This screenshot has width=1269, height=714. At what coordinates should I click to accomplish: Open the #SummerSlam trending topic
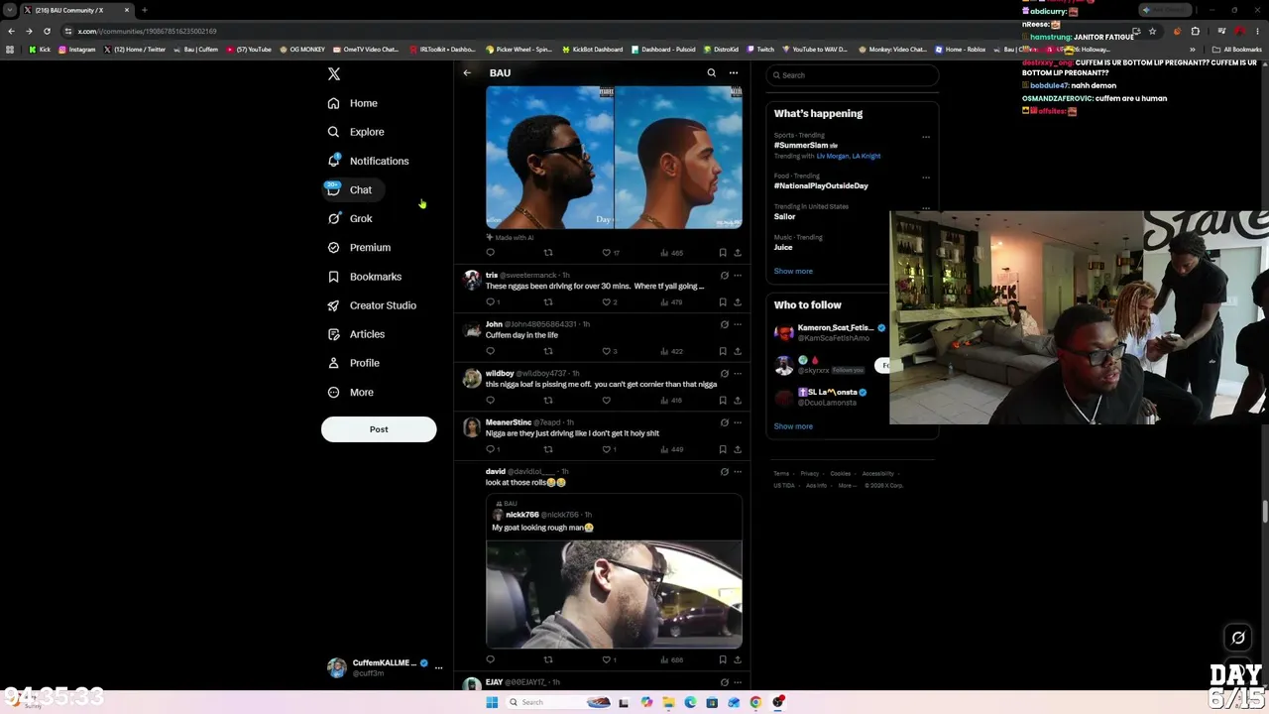(806, 145)
